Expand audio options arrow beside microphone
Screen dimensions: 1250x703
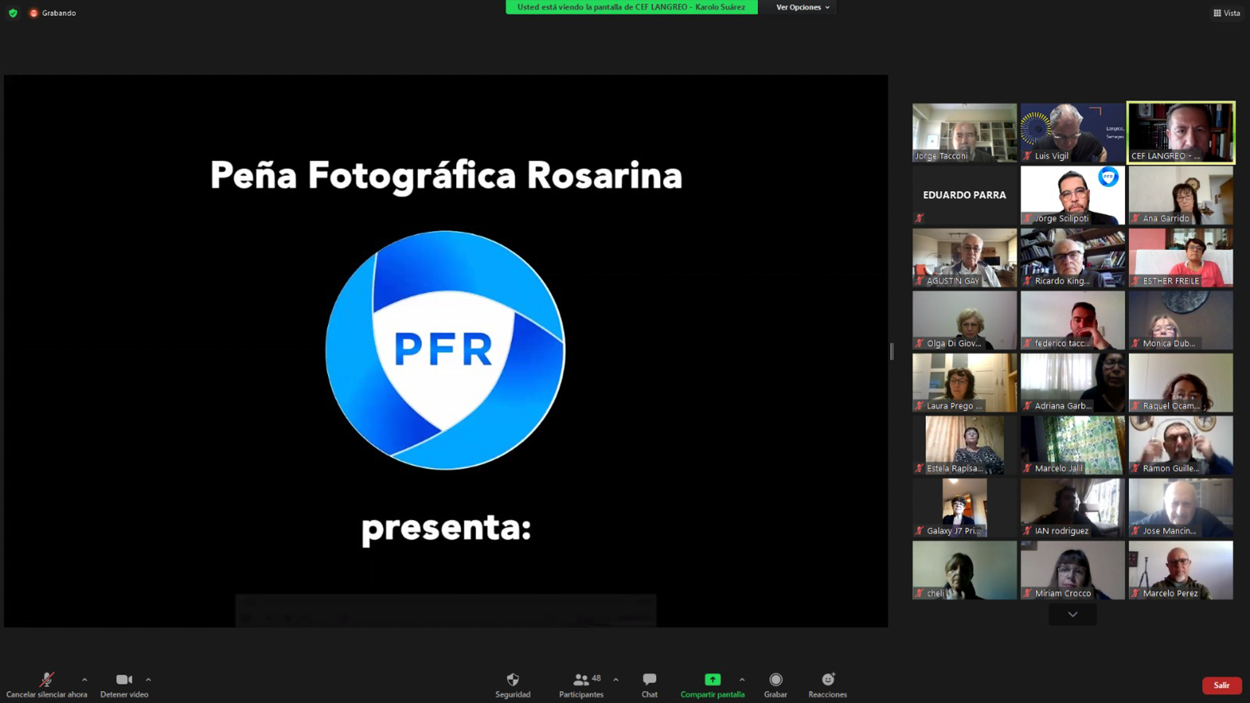(84, 680)
